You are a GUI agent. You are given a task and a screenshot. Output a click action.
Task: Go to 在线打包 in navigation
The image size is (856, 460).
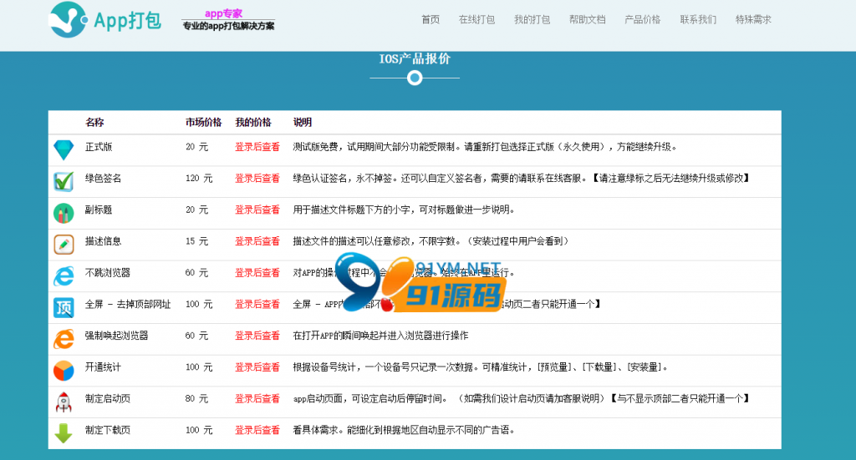click(476, 20)
